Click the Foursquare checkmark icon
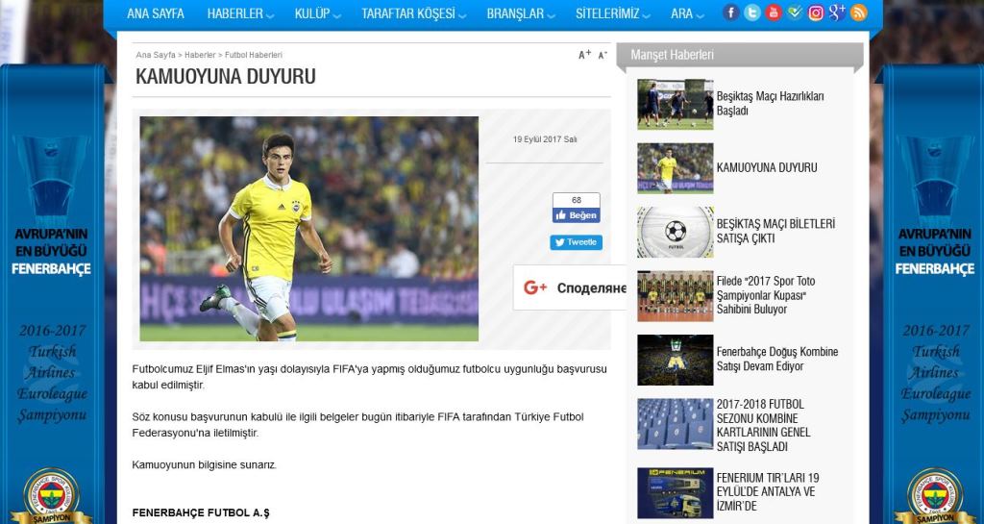984x524 pixels. pos(795,12)
